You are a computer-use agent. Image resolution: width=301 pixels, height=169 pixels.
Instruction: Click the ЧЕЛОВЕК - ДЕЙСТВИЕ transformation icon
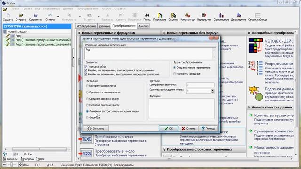coord(255,46)
